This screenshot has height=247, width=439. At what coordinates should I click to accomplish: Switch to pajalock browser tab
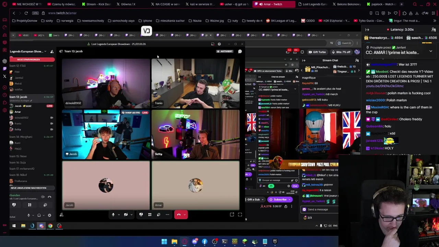pyautogui.click(x=381, y=4)
